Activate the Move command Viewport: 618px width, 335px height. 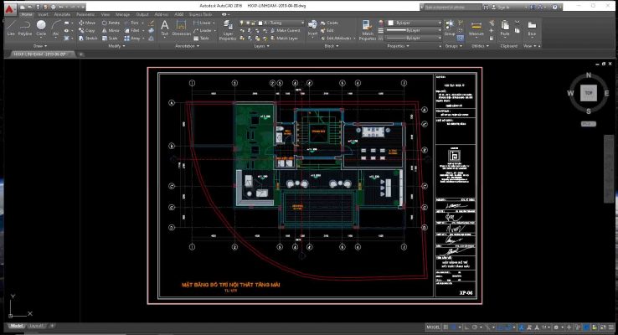click(x=87, y=23)
